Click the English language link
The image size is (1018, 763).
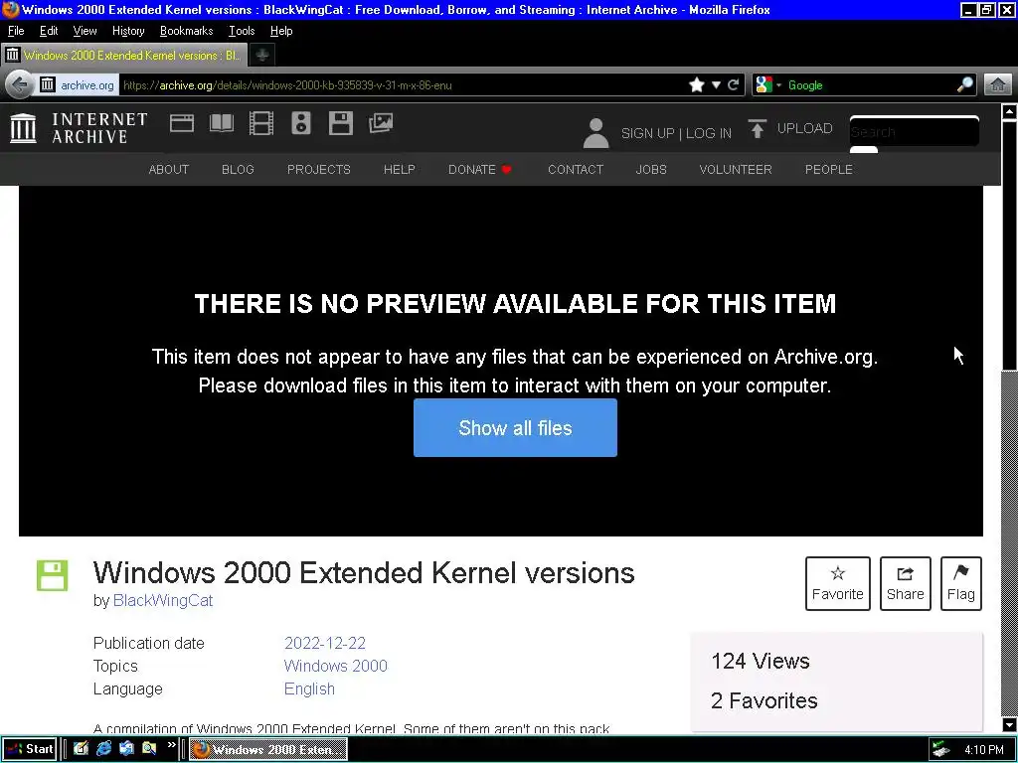coord(310,688)
